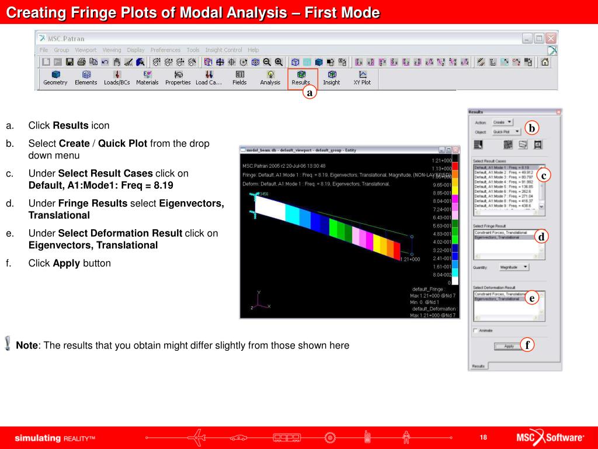Open the Elements application icon
The image size is (598, 449).
click(x=86, y=78)
